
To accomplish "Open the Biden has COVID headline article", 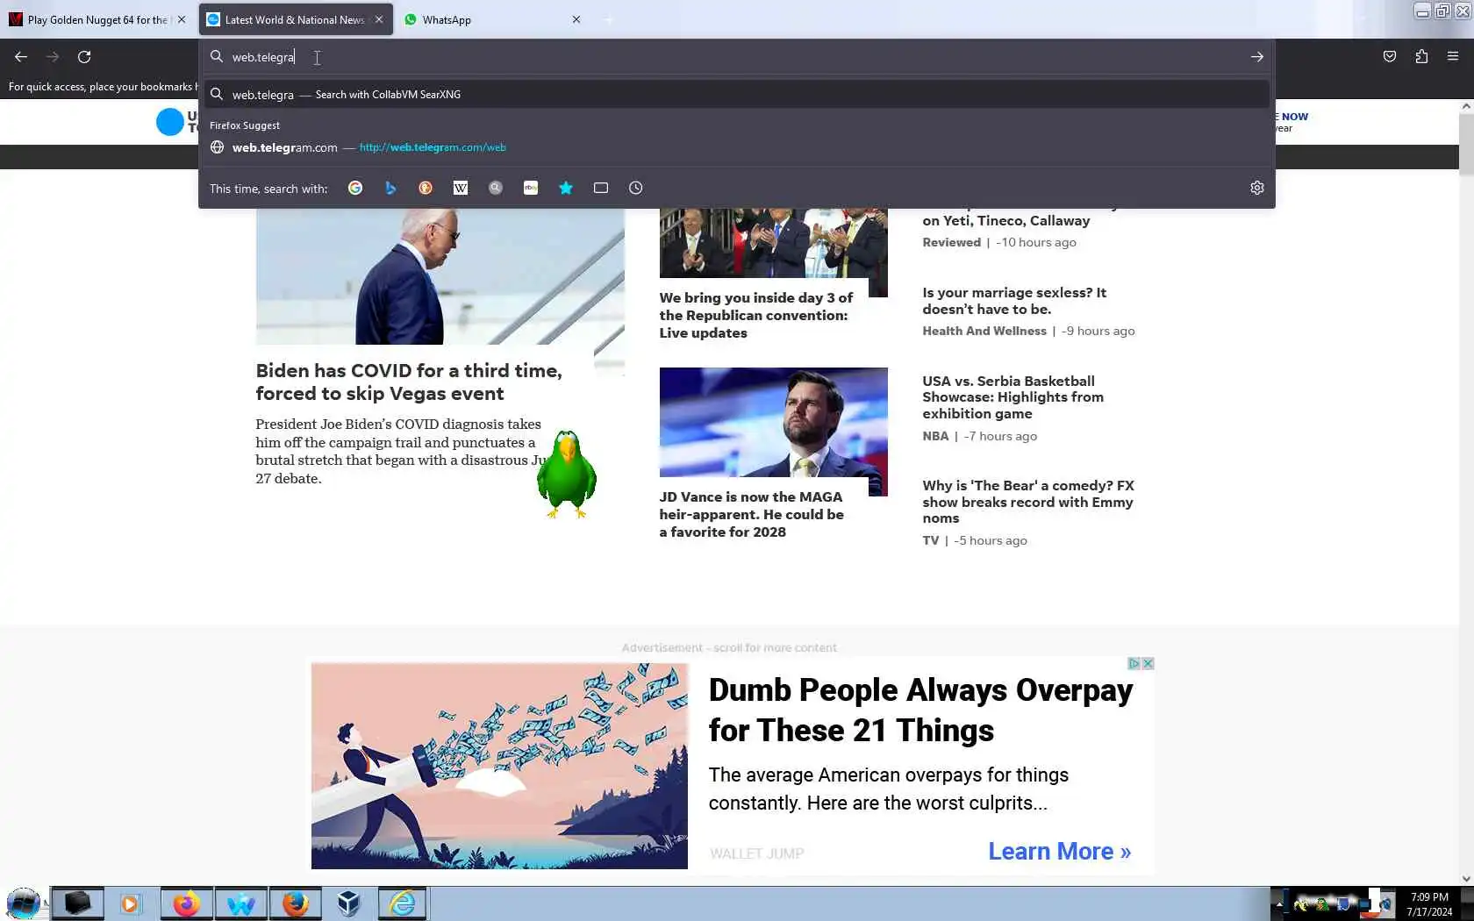I will coord(409,382).
